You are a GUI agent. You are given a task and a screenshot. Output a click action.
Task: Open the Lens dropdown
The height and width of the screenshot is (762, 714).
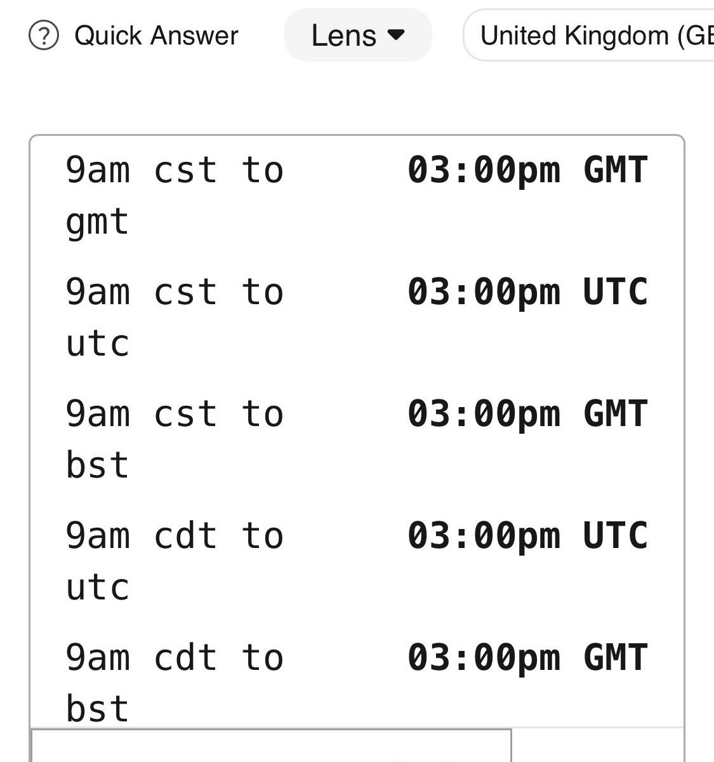pyautogui.click(x=358, y=36)
